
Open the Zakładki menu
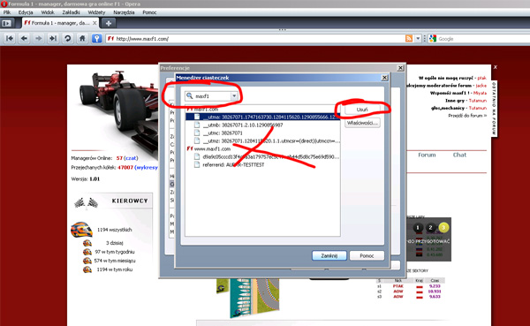point(71,12)
